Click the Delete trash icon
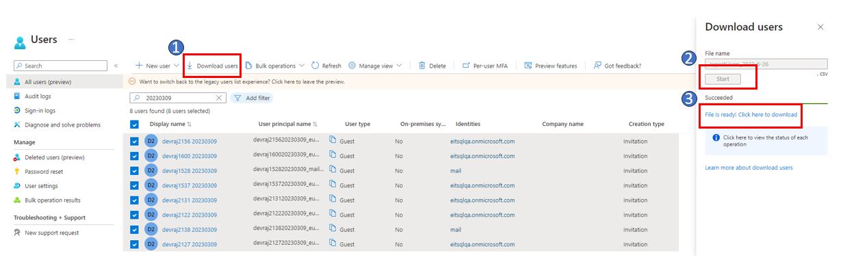Screen dimensions: 843x264 pyautogui.click(x=422, y=66)
